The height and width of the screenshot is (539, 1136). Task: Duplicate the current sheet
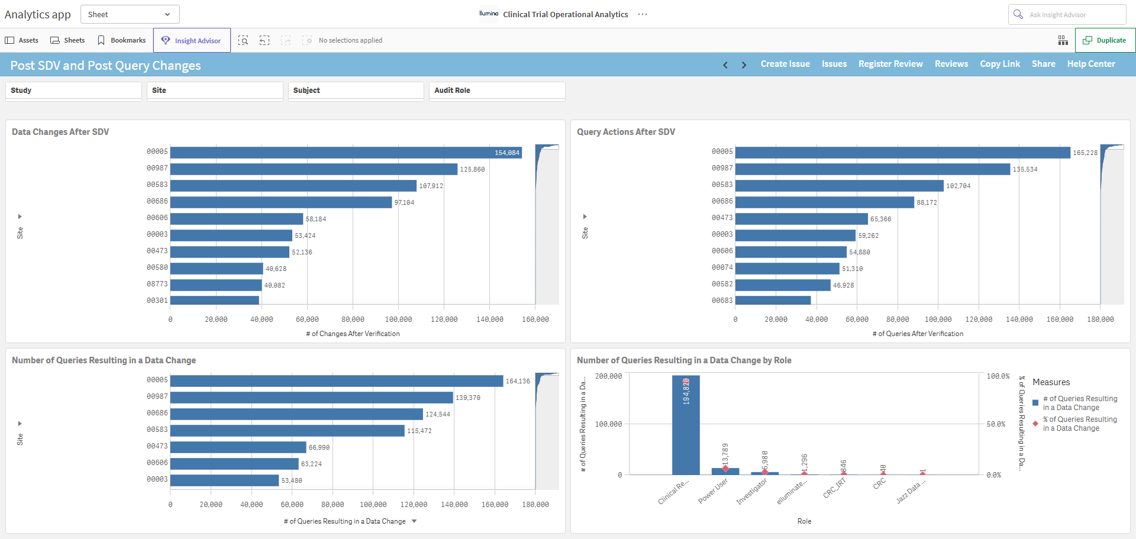click(x=1105, y=40)
